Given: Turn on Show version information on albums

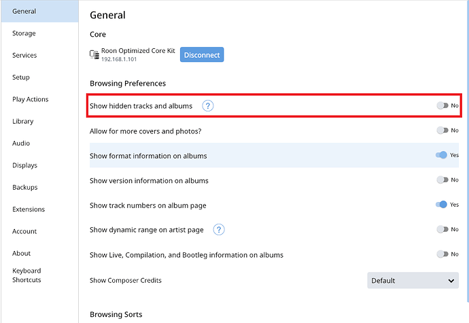Looking at the screenshot, I should click(x=442, y=180).
